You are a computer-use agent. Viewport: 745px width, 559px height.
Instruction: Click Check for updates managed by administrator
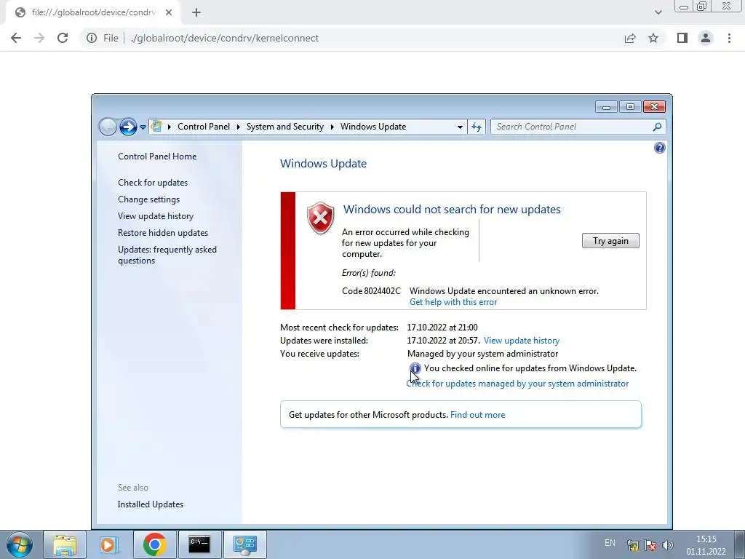[x=517, y=384]
